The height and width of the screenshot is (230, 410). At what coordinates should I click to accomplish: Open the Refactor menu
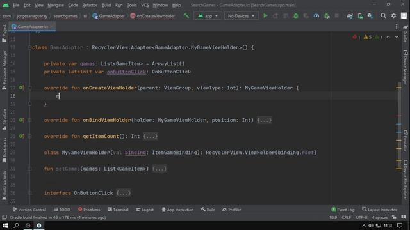tap(90, 5)
